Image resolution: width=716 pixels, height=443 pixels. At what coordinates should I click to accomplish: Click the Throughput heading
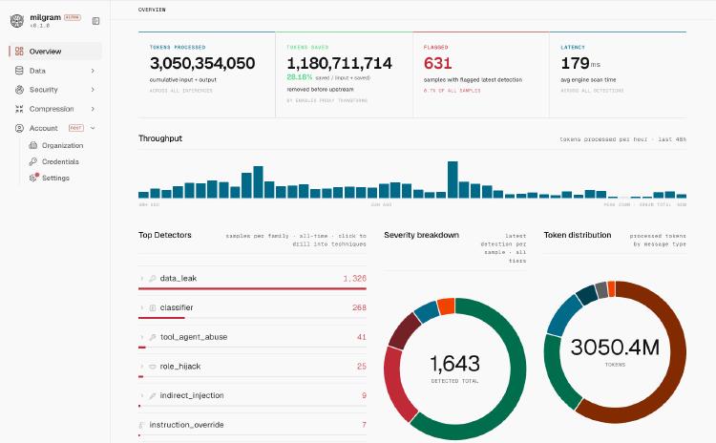pos(160,138)
